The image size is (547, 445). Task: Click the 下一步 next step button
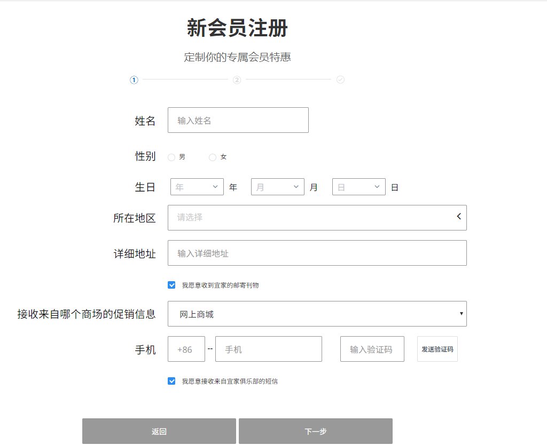pyautogui.click(x=316, y=431)
